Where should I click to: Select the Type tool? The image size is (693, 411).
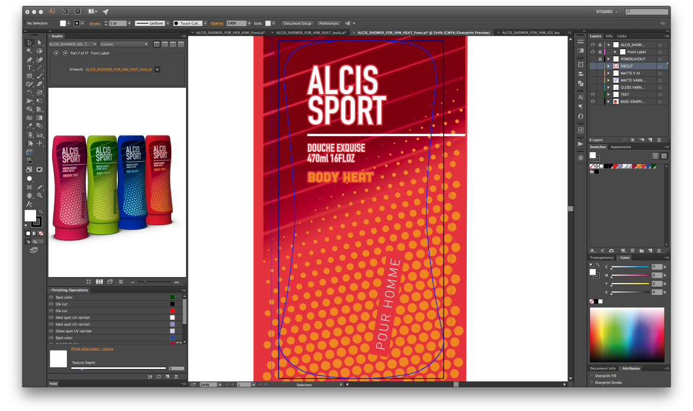pyautogui.click(x=30, y=68)
